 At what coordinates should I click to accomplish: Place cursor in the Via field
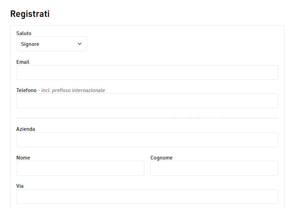point(147,197)
